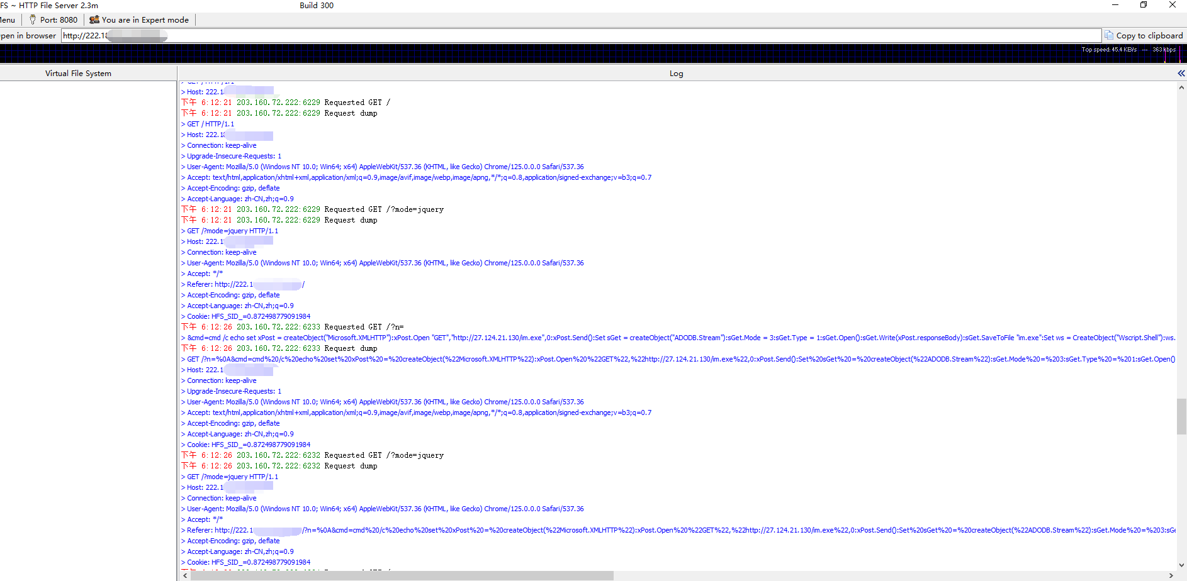Select the log line 'Requested GET /?n='
The height and width of the screenshot is (581, 1187).
[293, 327]
